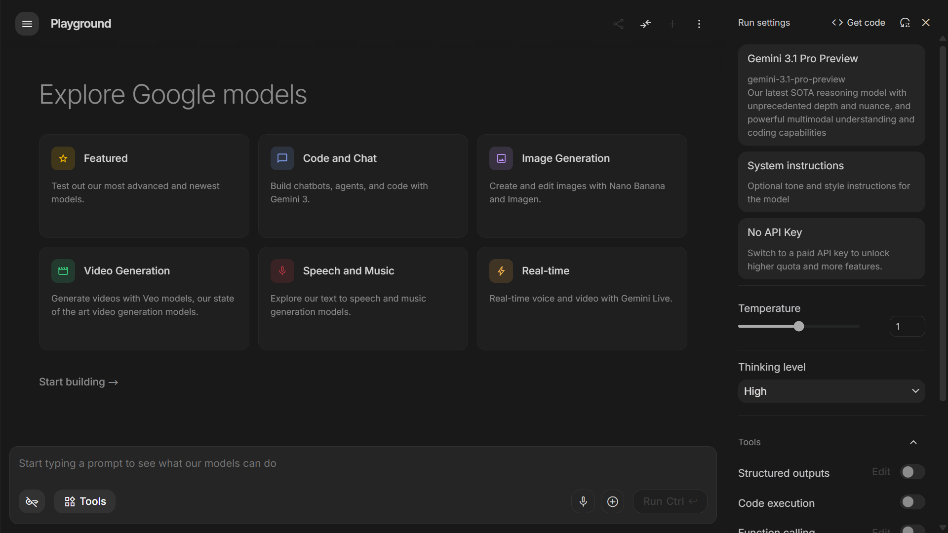Open the No API Key card
948x533 pixels.
point(831,249)
